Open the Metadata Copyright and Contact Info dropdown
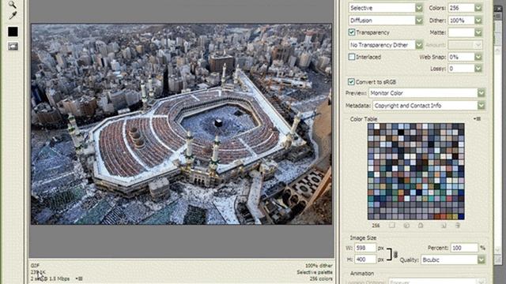 [429, 106]
